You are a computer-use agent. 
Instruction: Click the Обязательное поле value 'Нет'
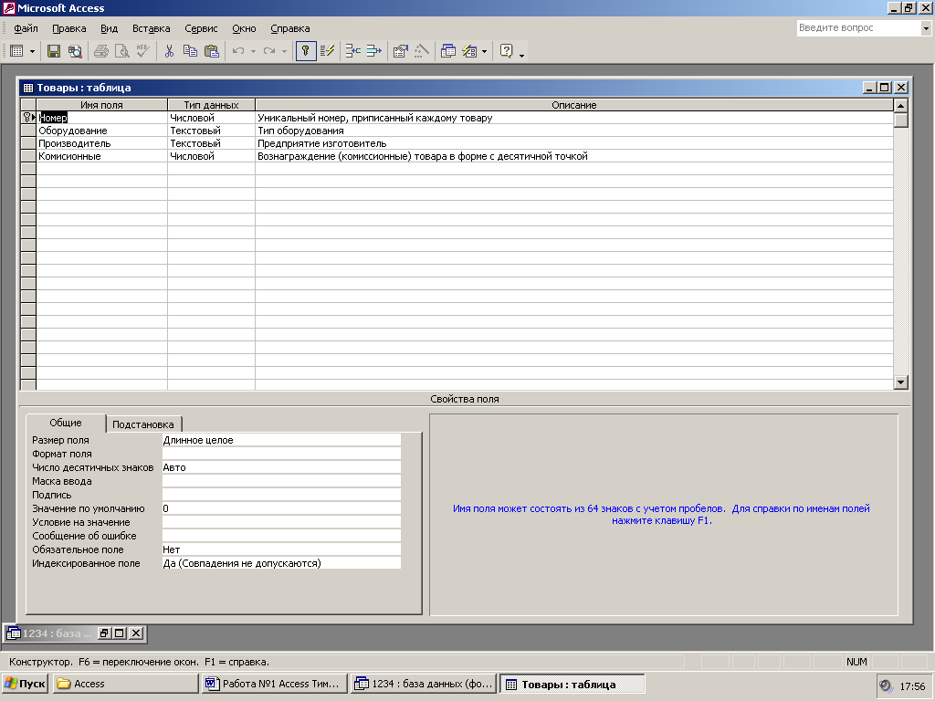281,549
